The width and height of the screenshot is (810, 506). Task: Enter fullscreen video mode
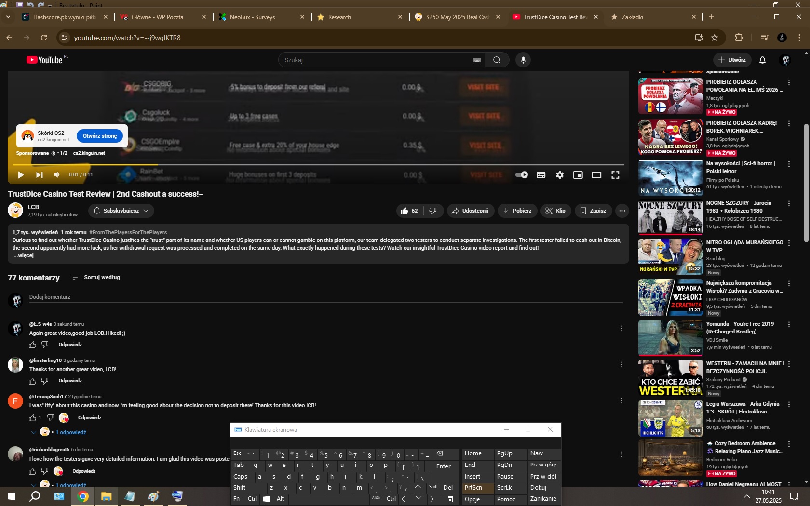point(615,175)
